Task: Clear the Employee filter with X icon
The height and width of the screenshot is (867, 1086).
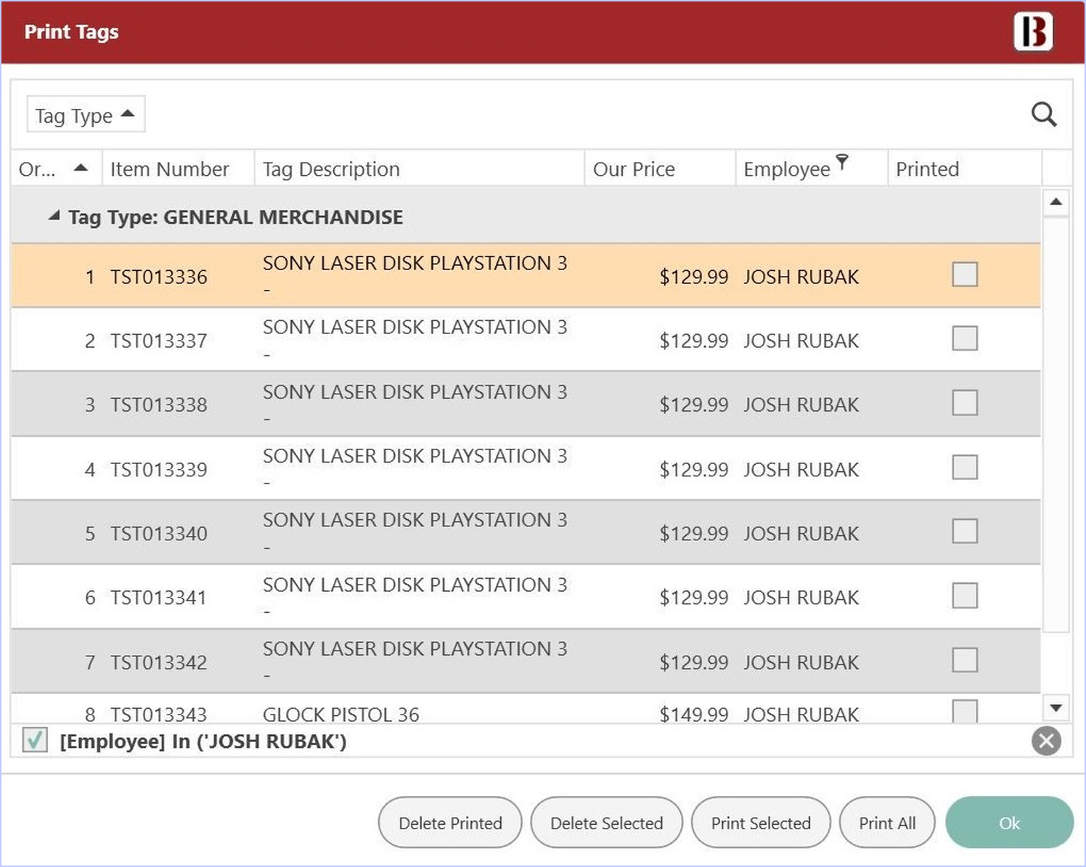Action: (x=1046, y=741)
